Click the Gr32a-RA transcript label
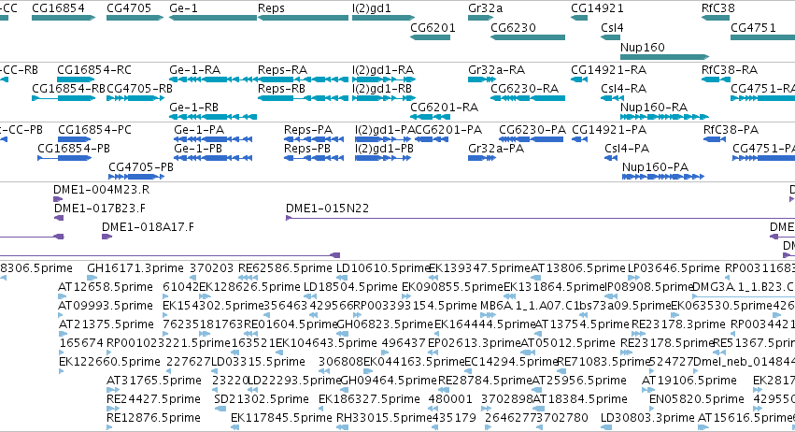This screenshot has width=795, height=432. pos(496,70)
